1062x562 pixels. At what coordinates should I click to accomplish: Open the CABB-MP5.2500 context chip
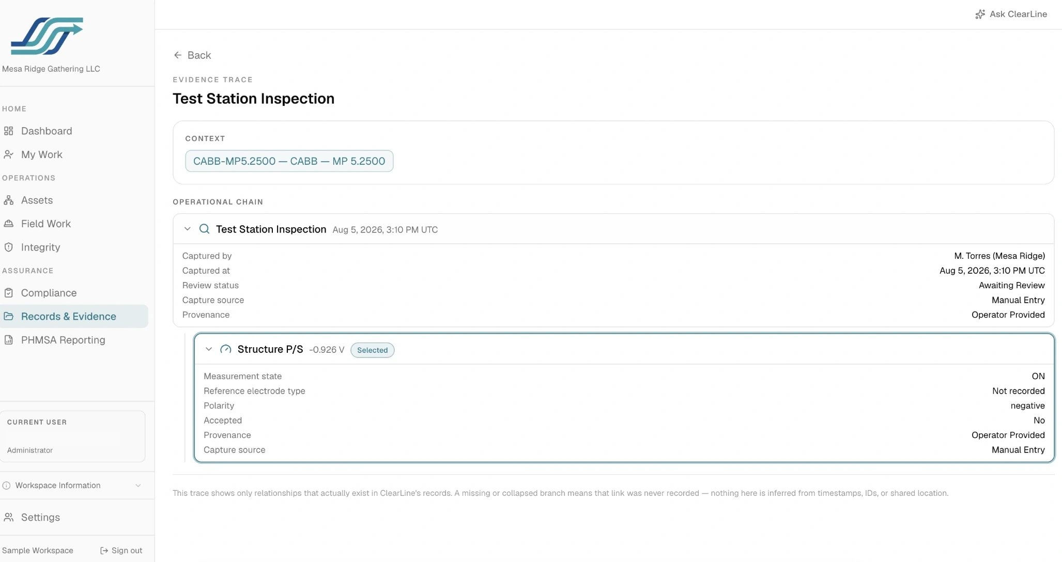pyautogui.click(x=289, y=161)
